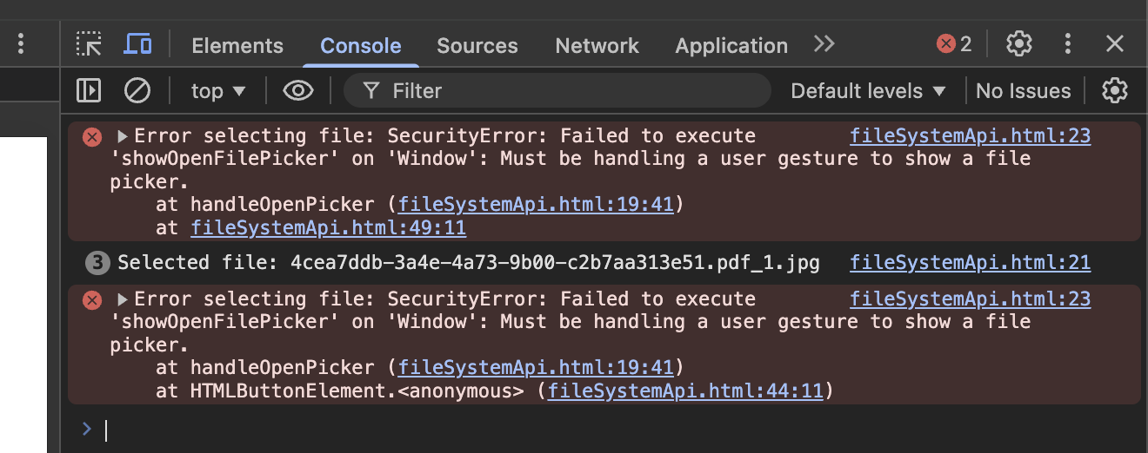Show more tabs via double chevron
The image size is (1148, 453).
pyautogui.click(x=824, y=44)
